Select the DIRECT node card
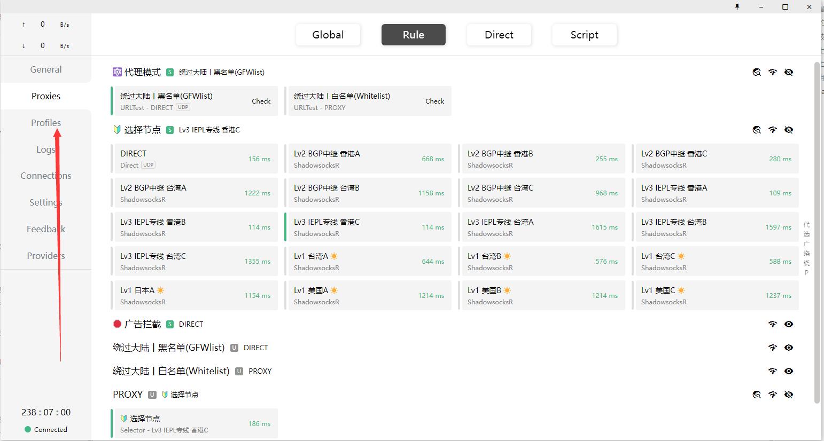Screen dimensions: 824x441 195,159
